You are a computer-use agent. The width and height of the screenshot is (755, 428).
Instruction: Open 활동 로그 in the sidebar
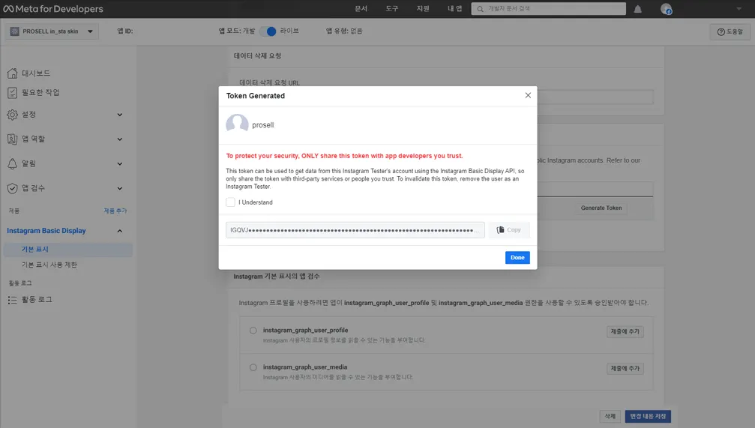37,300
